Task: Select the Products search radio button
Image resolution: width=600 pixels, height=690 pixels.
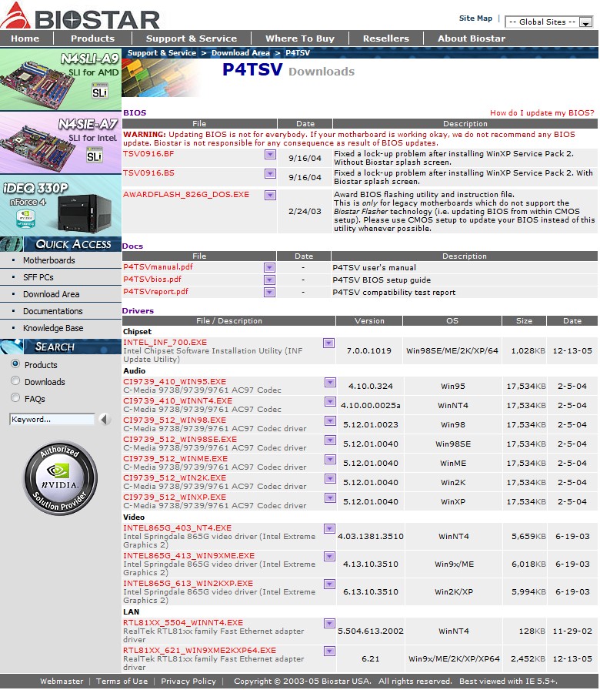Action: [15, 364]
